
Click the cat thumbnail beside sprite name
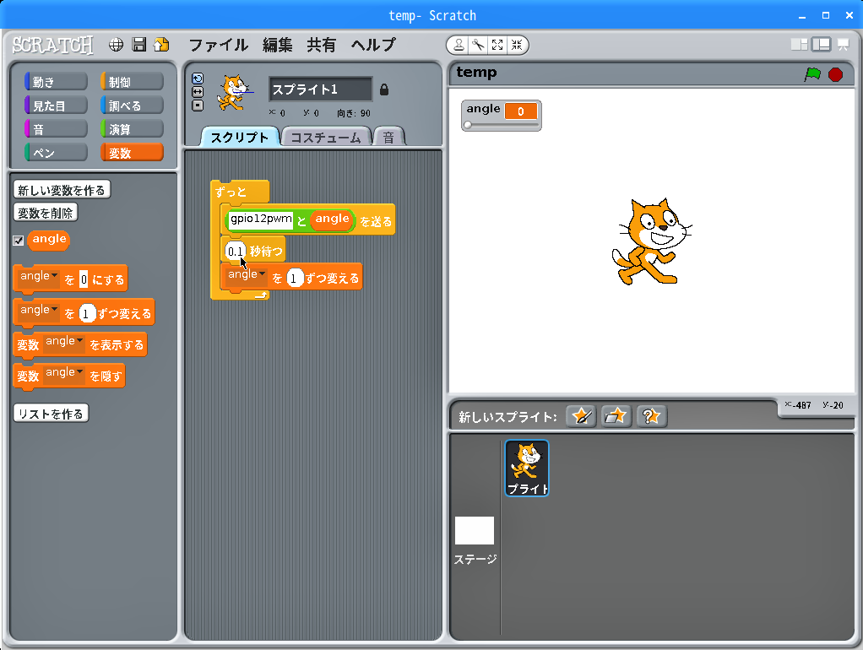235,93
